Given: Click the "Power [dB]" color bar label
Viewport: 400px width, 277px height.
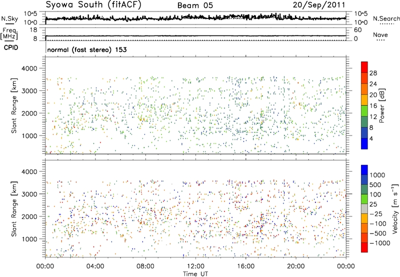Looking at the screenshot, I should 381,105.
